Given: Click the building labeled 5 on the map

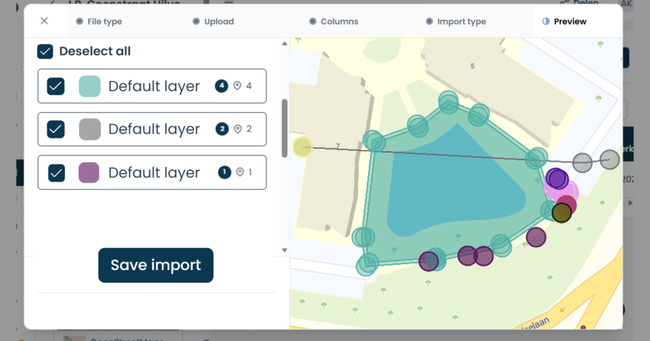Looking at the screenshot, I should (472, 66).
